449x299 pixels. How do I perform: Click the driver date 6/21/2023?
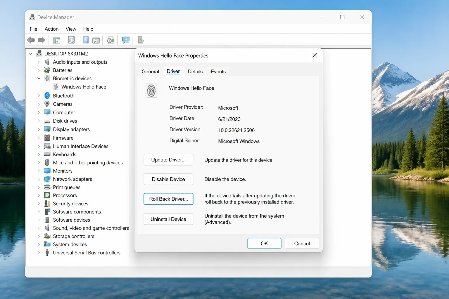point(229,119)
